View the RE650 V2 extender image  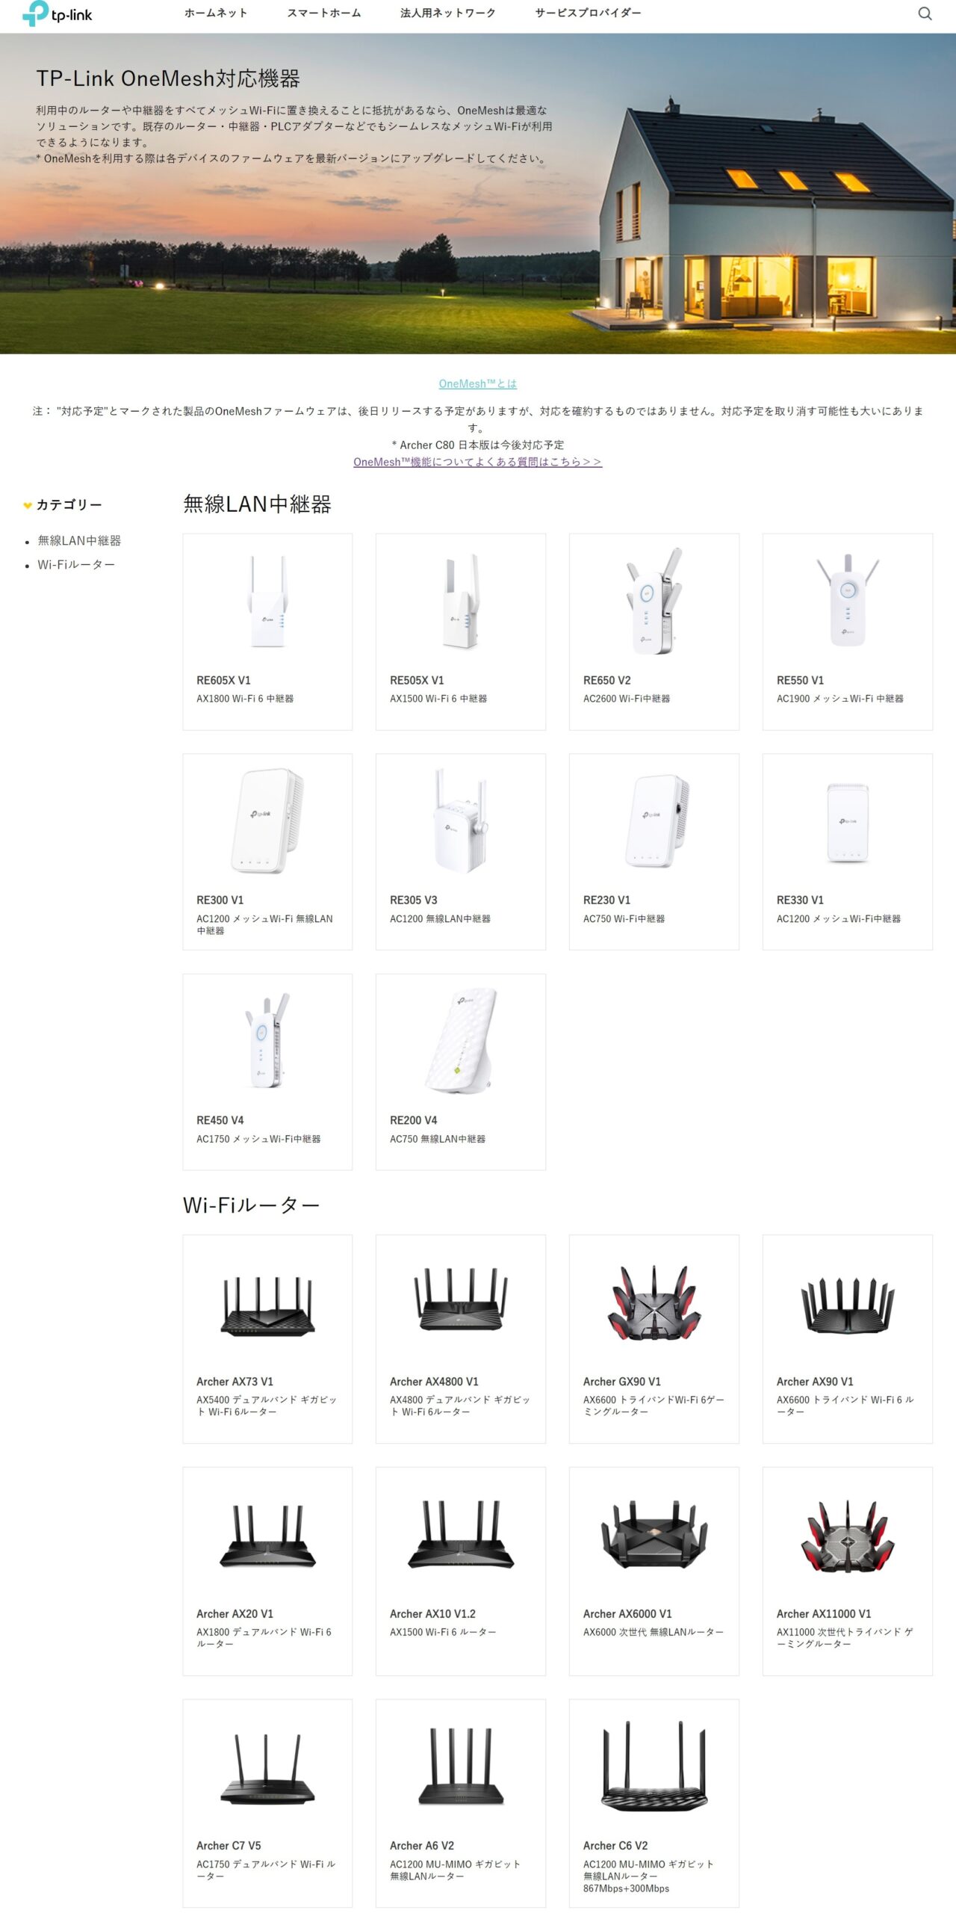(654, 601)
